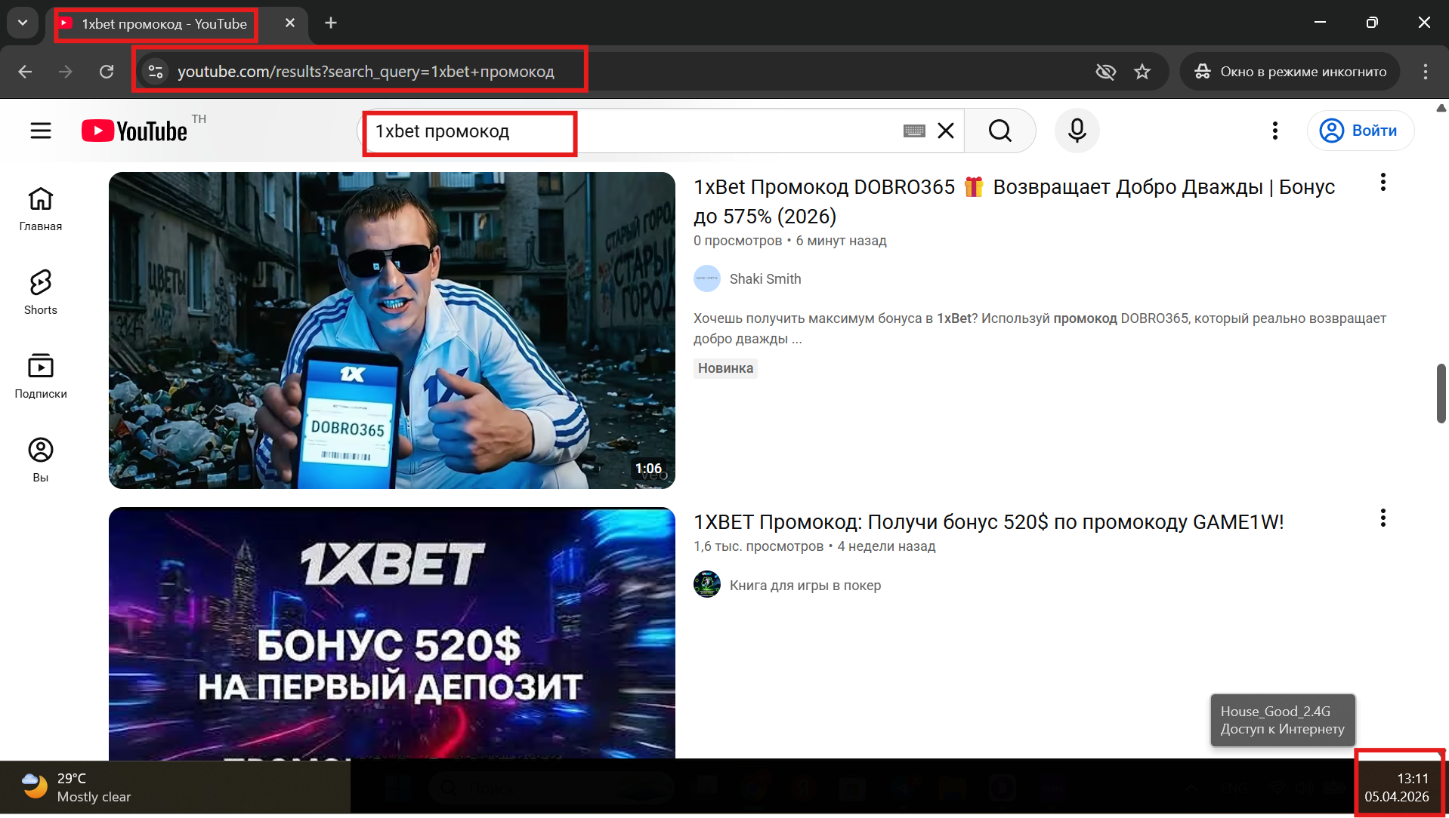Open more options for DOBRO365 video
The width and height of the screenshot is (1449, 818).
point(1383,182)
